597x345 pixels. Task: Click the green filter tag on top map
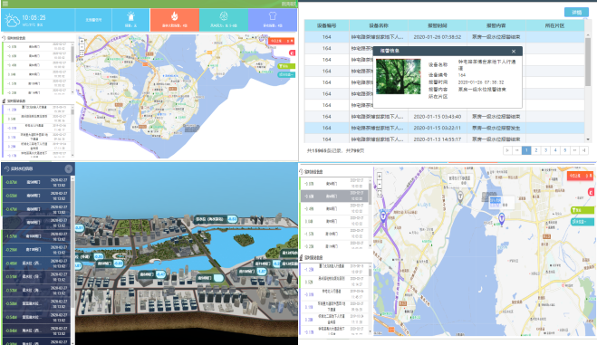point(286,66)
